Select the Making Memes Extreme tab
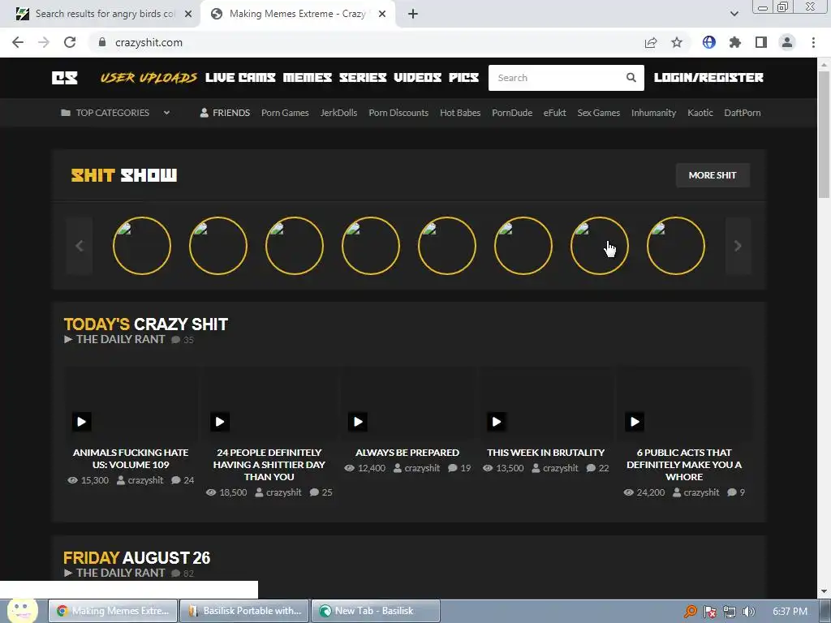The height and width of the screenshot is (623, 831). [297, 14]
